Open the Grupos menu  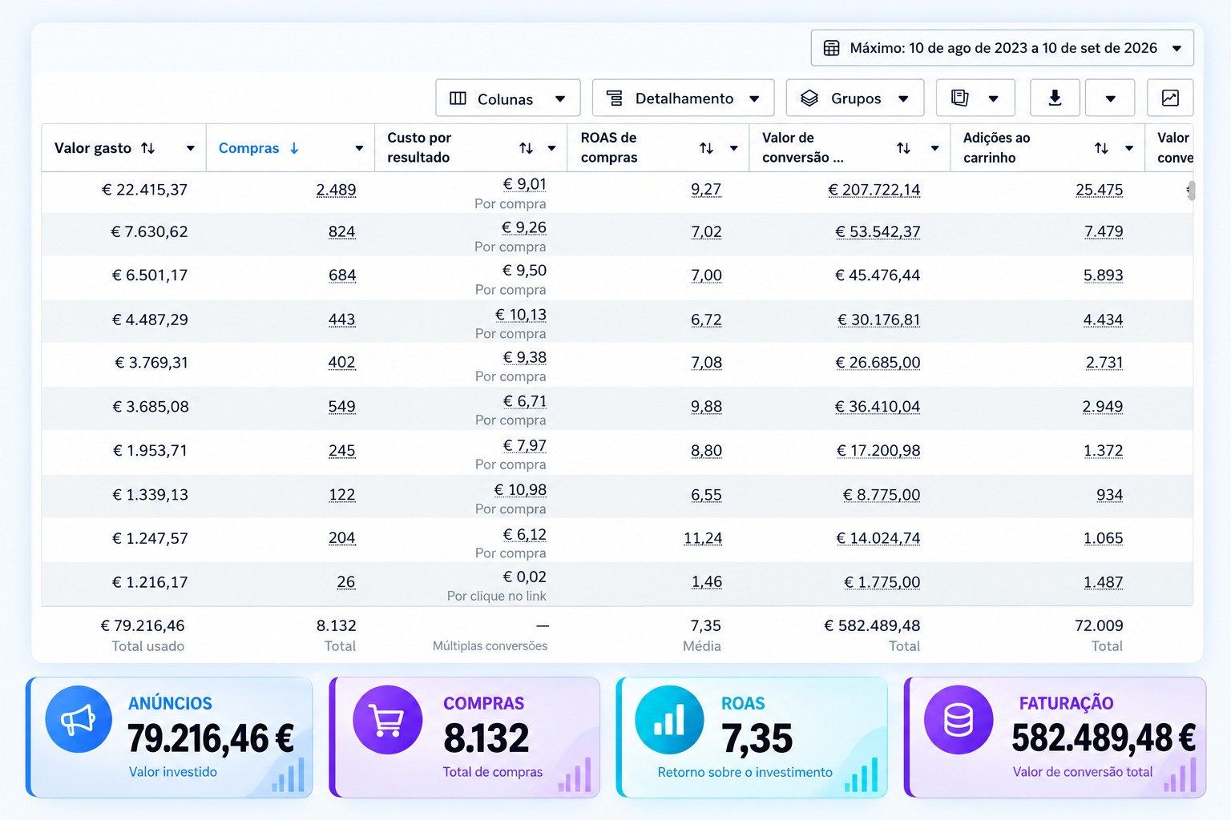854,98
